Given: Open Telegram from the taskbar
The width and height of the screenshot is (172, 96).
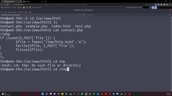Looking at the screenshot, I should (114, 94).
